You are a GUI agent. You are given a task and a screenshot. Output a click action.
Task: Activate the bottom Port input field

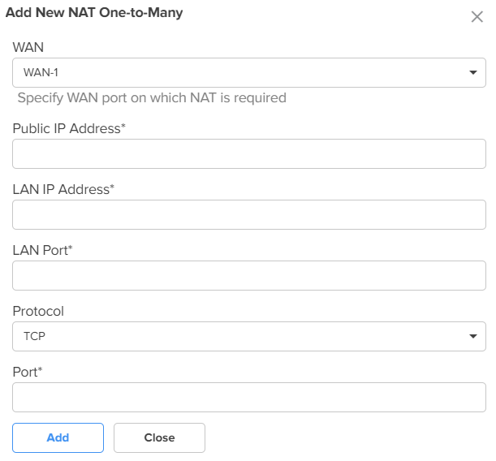[249, 397]
